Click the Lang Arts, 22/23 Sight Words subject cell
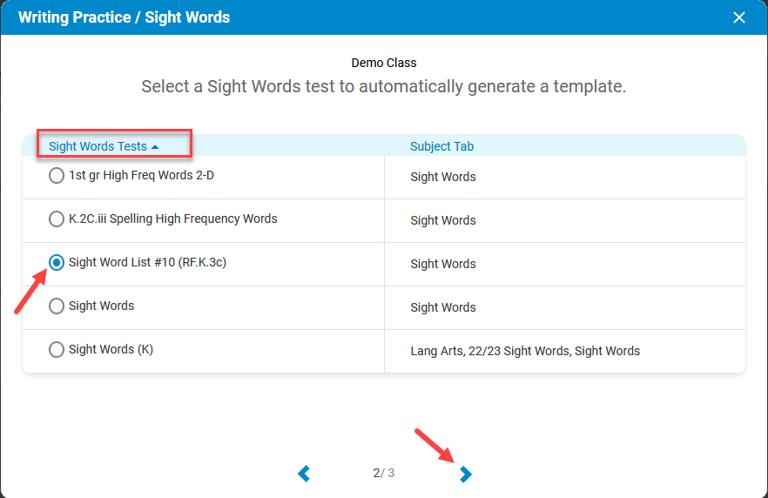 525,352
